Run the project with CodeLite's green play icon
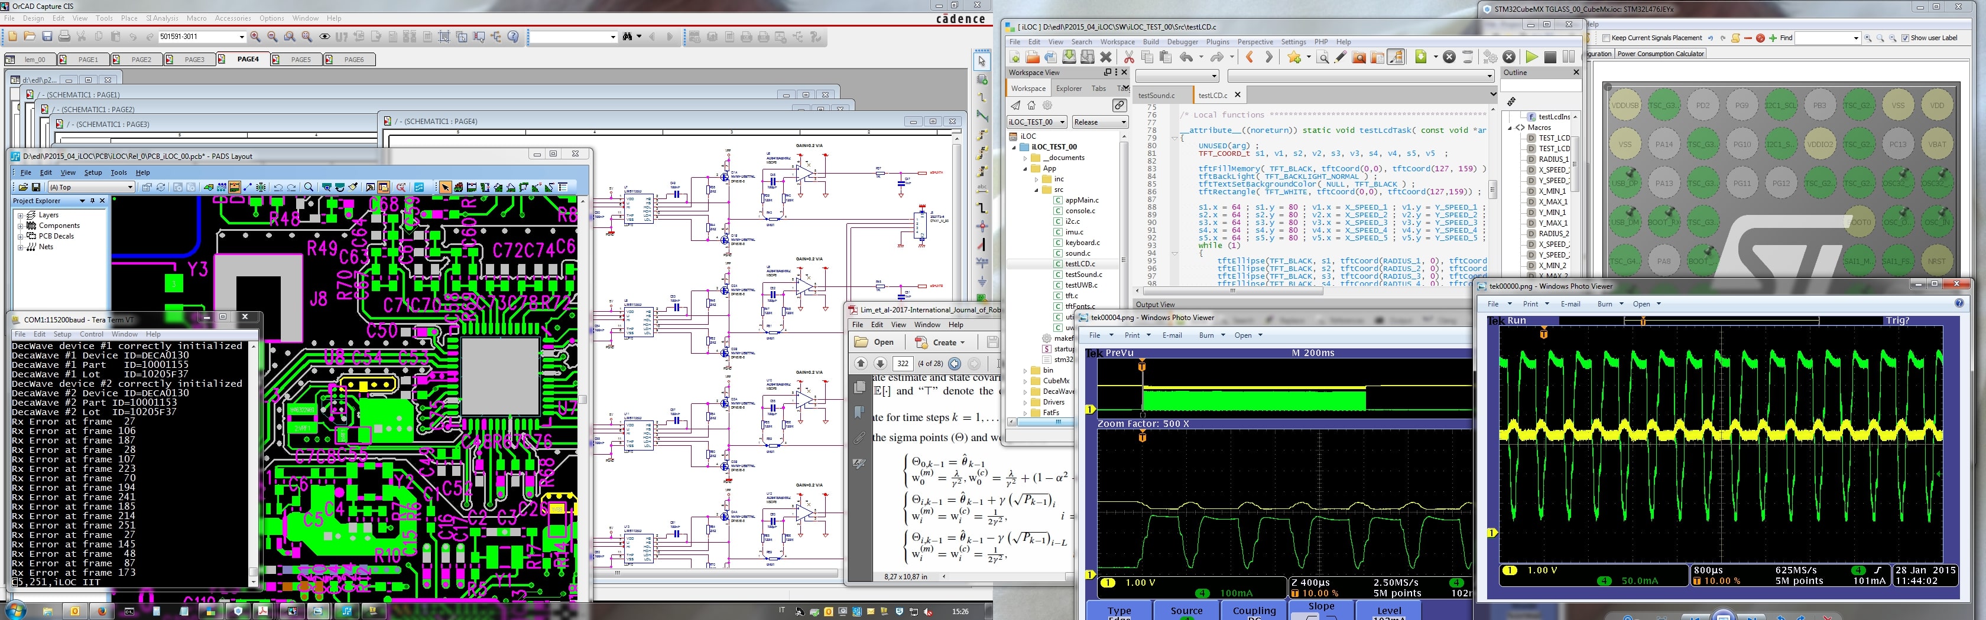The image size is (1986, 620). pyautogui.click(x=1531, y=57)
